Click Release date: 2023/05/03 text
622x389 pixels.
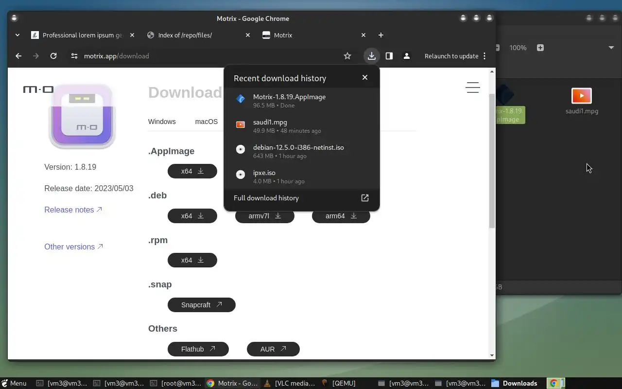89,188
